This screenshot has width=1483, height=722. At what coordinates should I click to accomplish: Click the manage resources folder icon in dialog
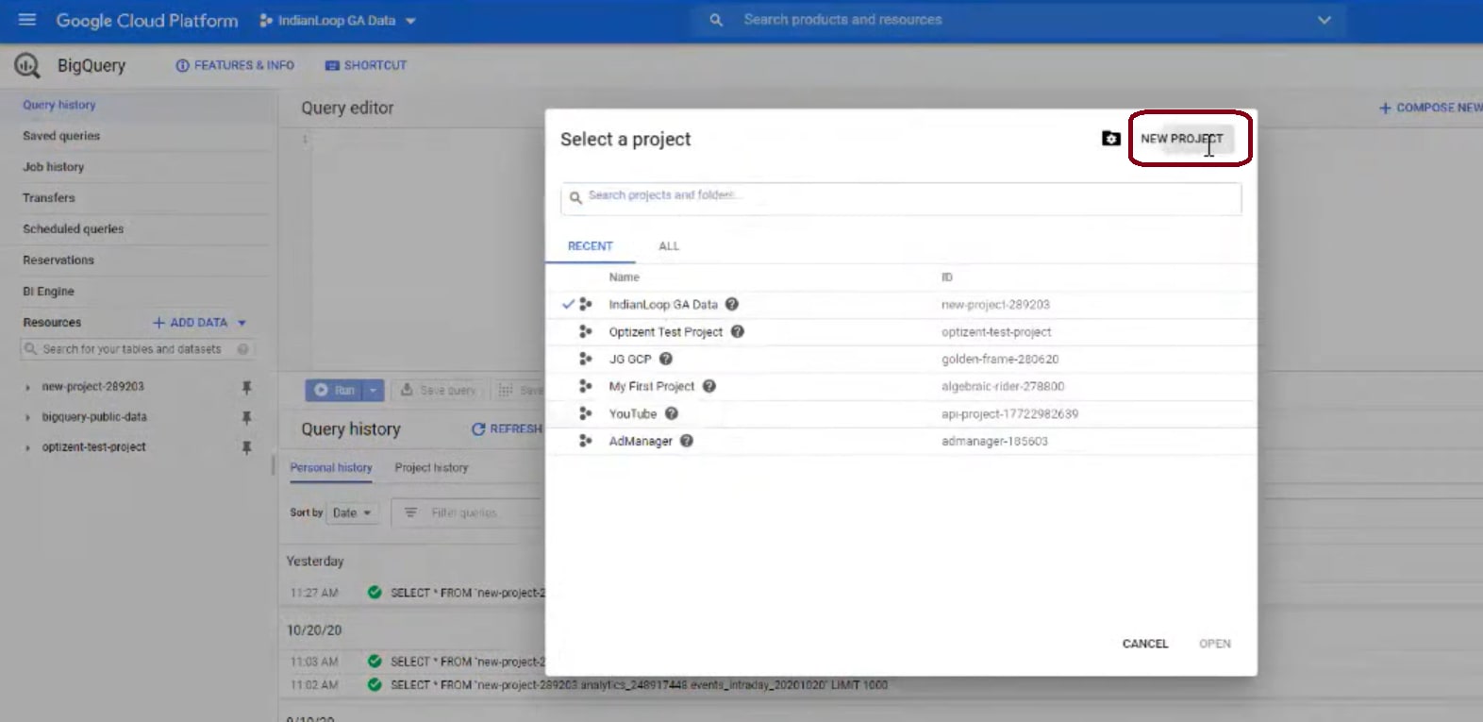[x=1111, y=139]
